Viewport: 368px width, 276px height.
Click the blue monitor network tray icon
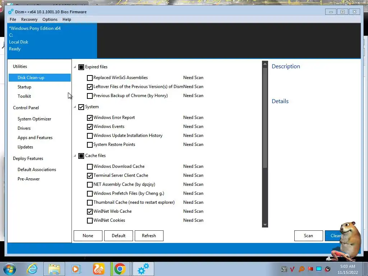tap(319, 269)
